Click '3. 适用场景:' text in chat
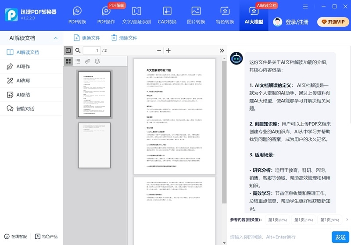The height and width of the screenshot is (245, 351). [262, 155]
